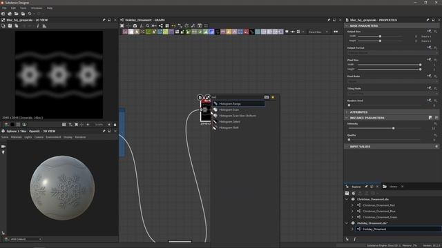Click magnifier find icon in graph toolbar
The image size is (442, 248).
point(148,26)
